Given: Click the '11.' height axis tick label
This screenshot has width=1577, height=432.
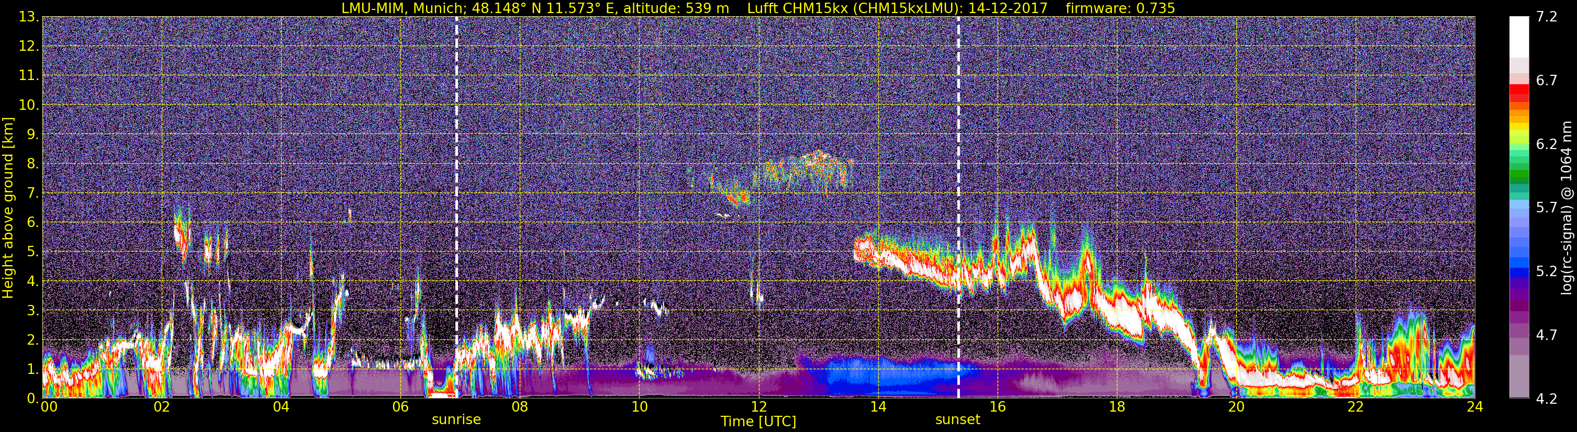Looking at the screenshot, I should [x=29, y=76].
